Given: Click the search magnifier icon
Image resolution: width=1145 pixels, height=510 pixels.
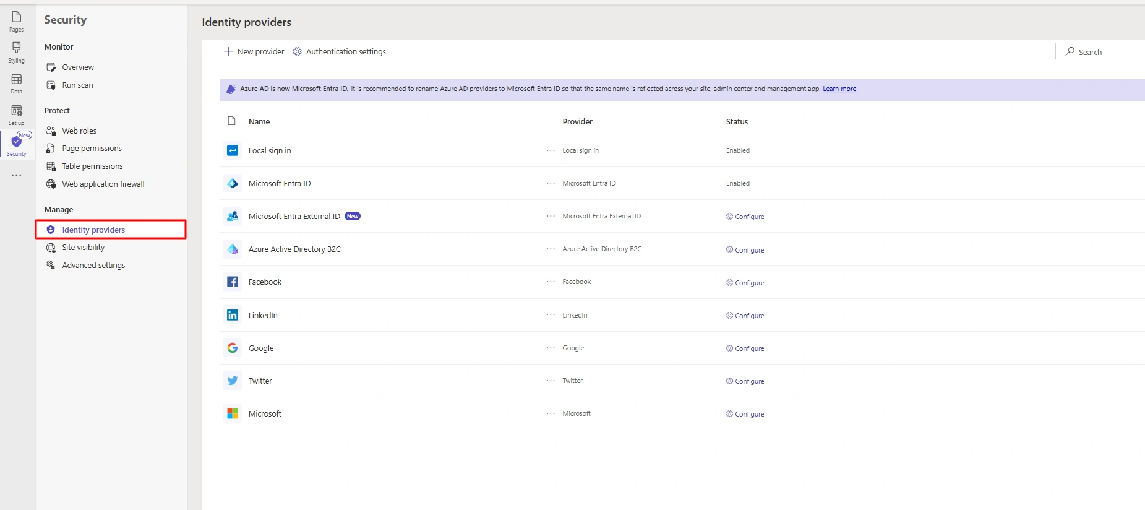Looking at the screenshot, I should click(1070, 51).
